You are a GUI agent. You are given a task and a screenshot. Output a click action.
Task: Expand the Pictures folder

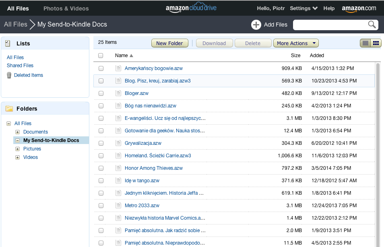tap(17, 149)
